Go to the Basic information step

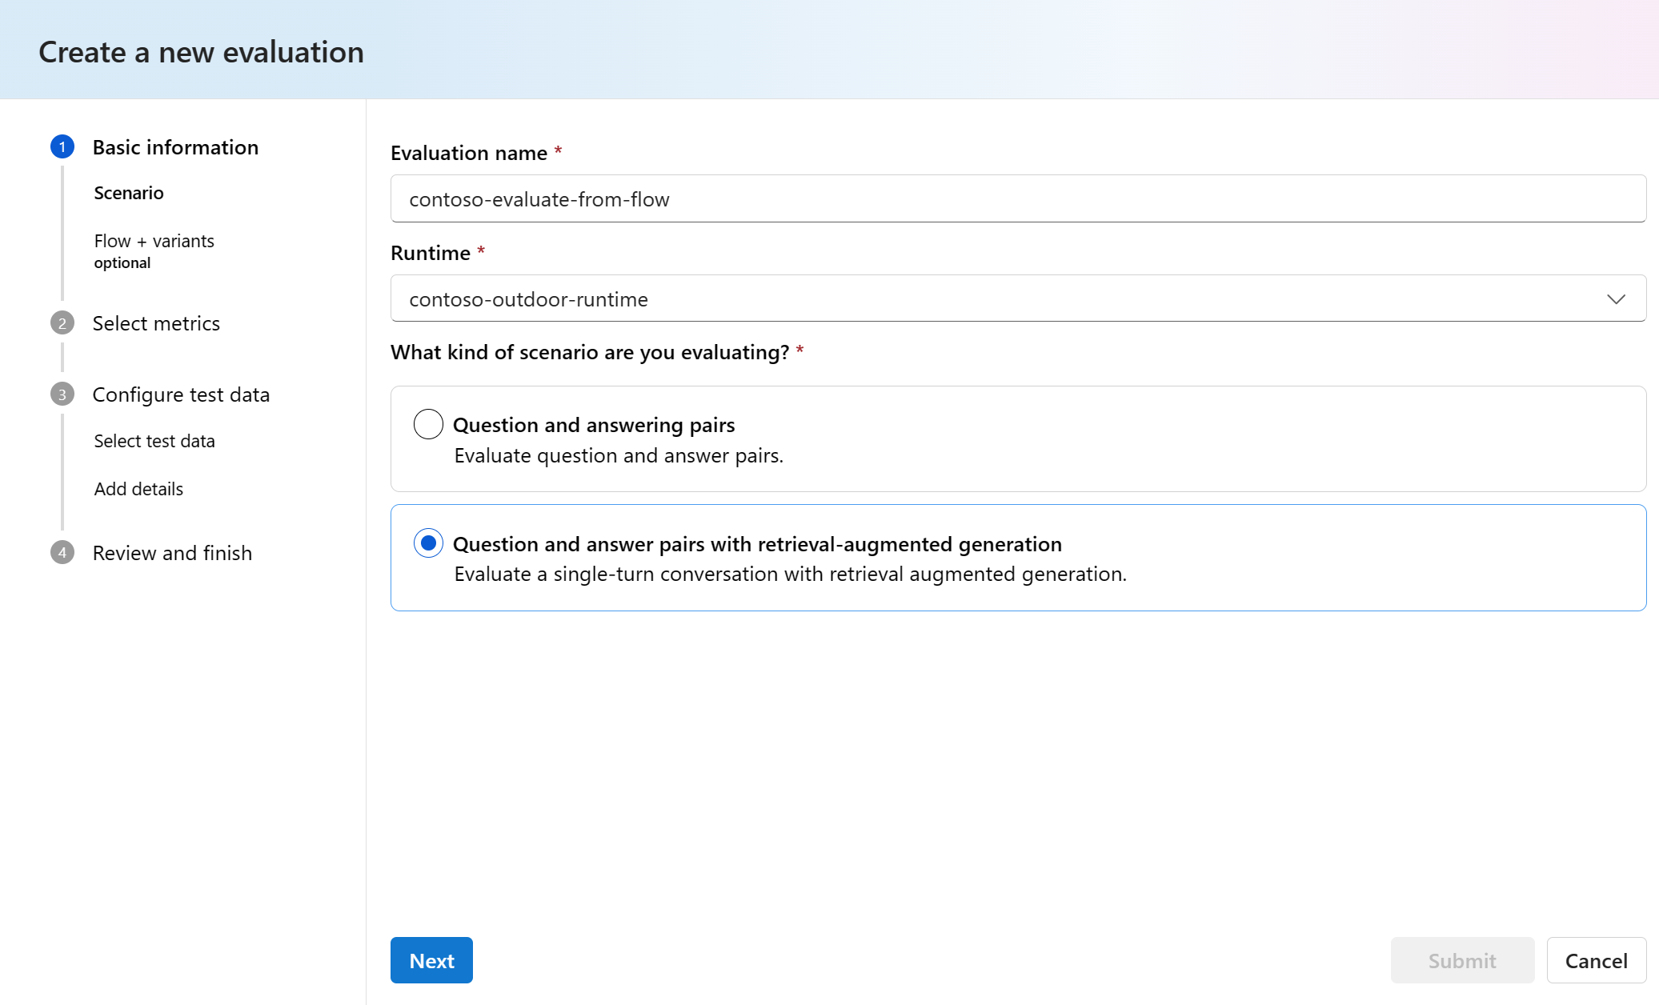(x=175, y=147)
